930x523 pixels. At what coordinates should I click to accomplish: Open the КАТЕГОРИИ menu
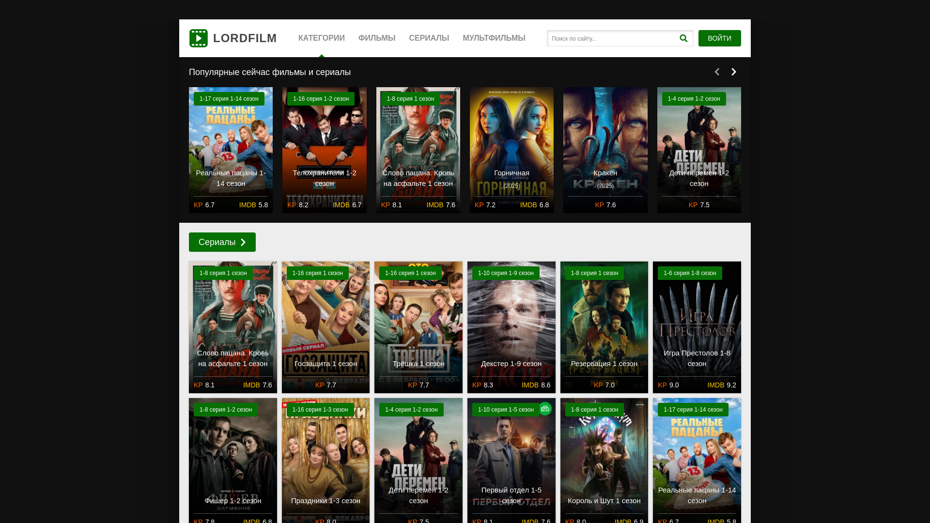[322, 38]
